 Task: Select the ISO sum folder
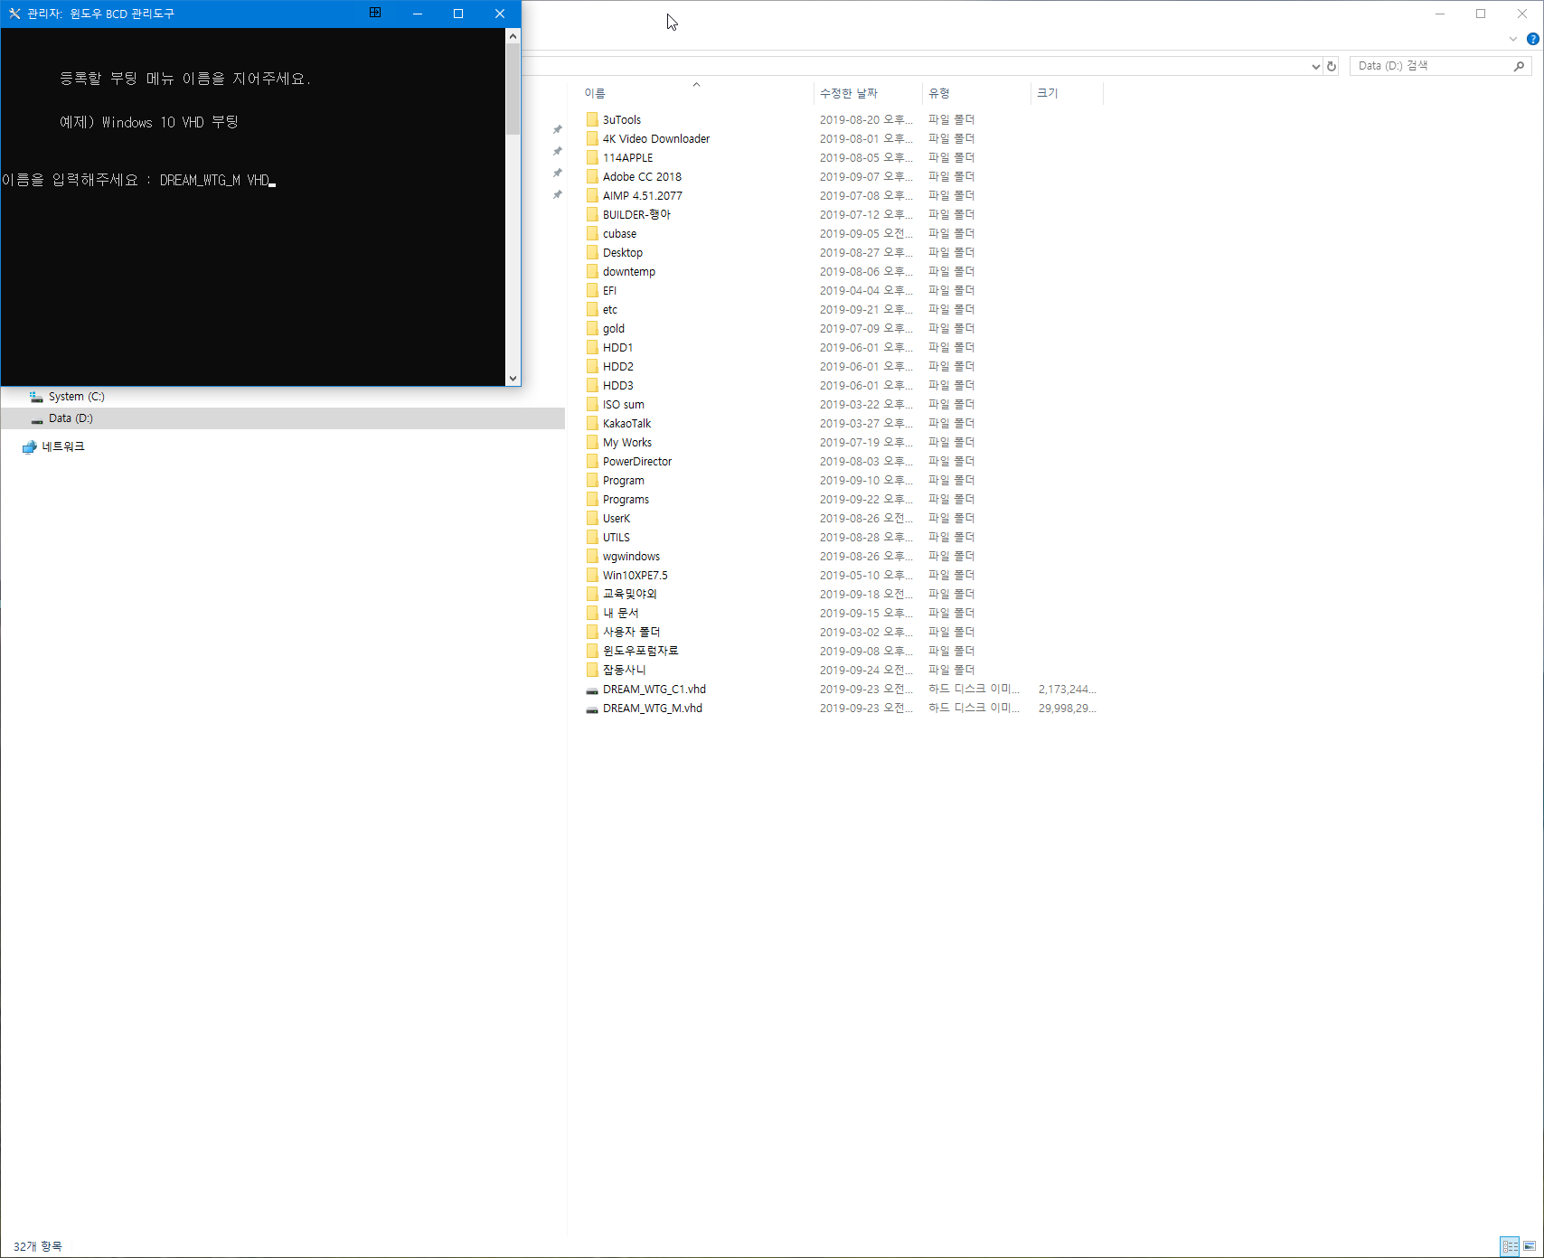(624, 404)
